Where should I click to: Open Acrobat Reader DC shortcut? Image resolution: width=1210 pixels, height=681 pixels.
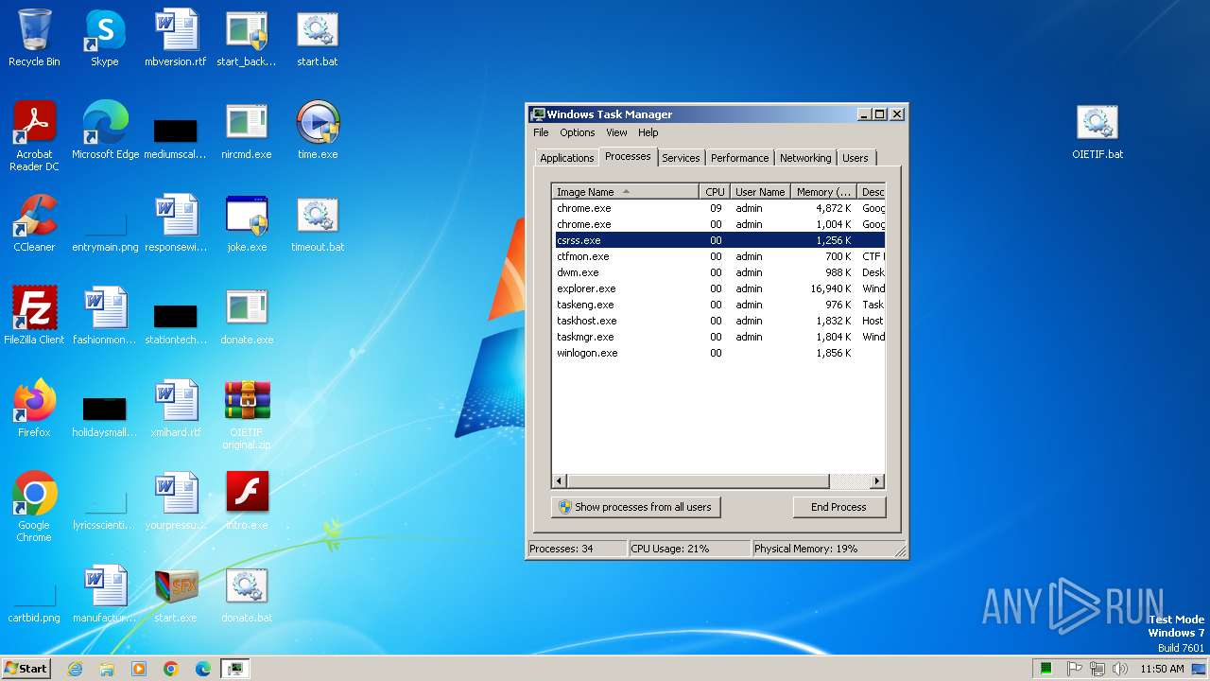34,136
